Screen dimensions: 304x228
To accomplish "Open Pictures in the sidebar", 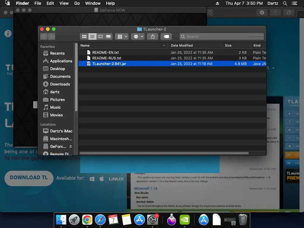I will tap(54, 99).
